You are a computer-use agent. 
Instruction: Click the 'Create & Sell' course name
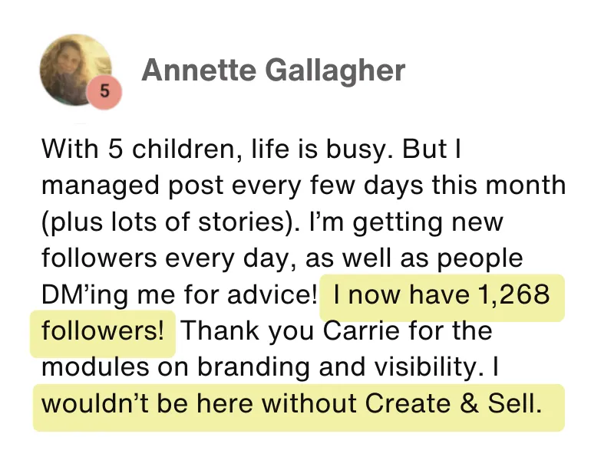click(x=454, y=403)
